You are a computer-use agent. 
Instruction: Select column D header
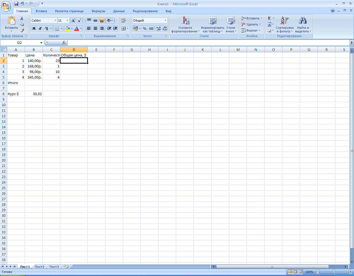click(x=74, y=50)
